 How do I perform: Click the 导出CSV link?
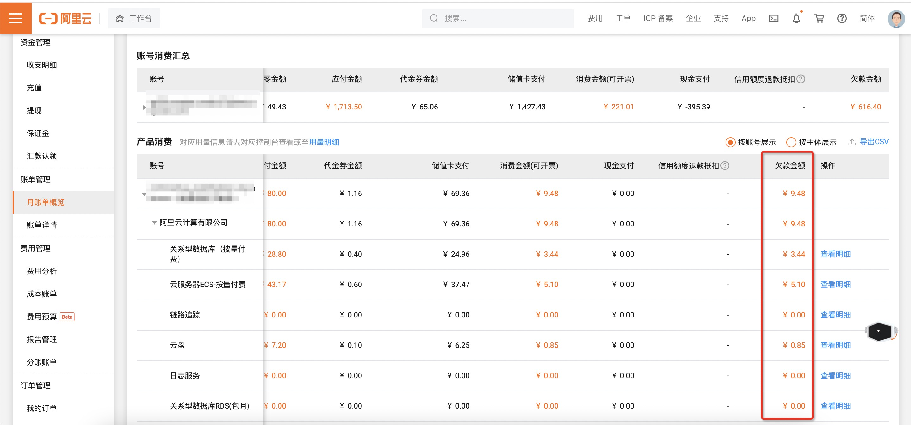click(874, 142)
